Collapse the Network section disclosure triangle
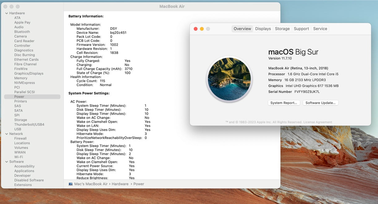378x204 pixels. pyautogui.click(x=7, y=134)
